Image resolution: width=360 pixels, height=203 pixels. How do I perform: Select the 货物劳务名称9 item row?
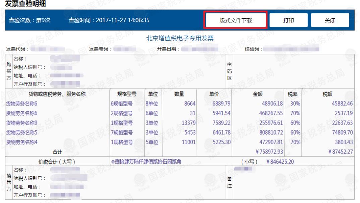pyautogui.click(x=22, y=123)
